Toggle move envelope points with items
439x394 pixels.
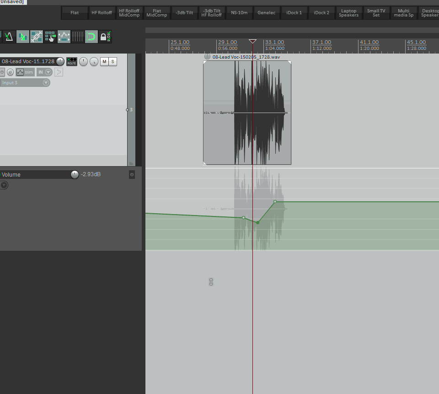tap(64, 37)
